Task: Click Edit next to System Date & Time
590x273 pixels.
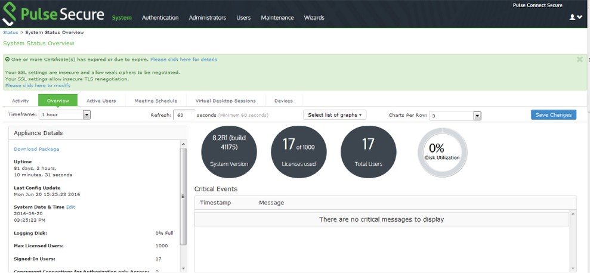Action: 70,207
